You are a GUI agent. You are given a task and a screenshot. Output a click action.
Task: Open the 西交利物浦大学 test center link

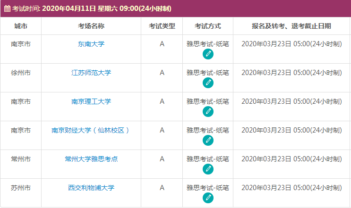pos(91,188)
